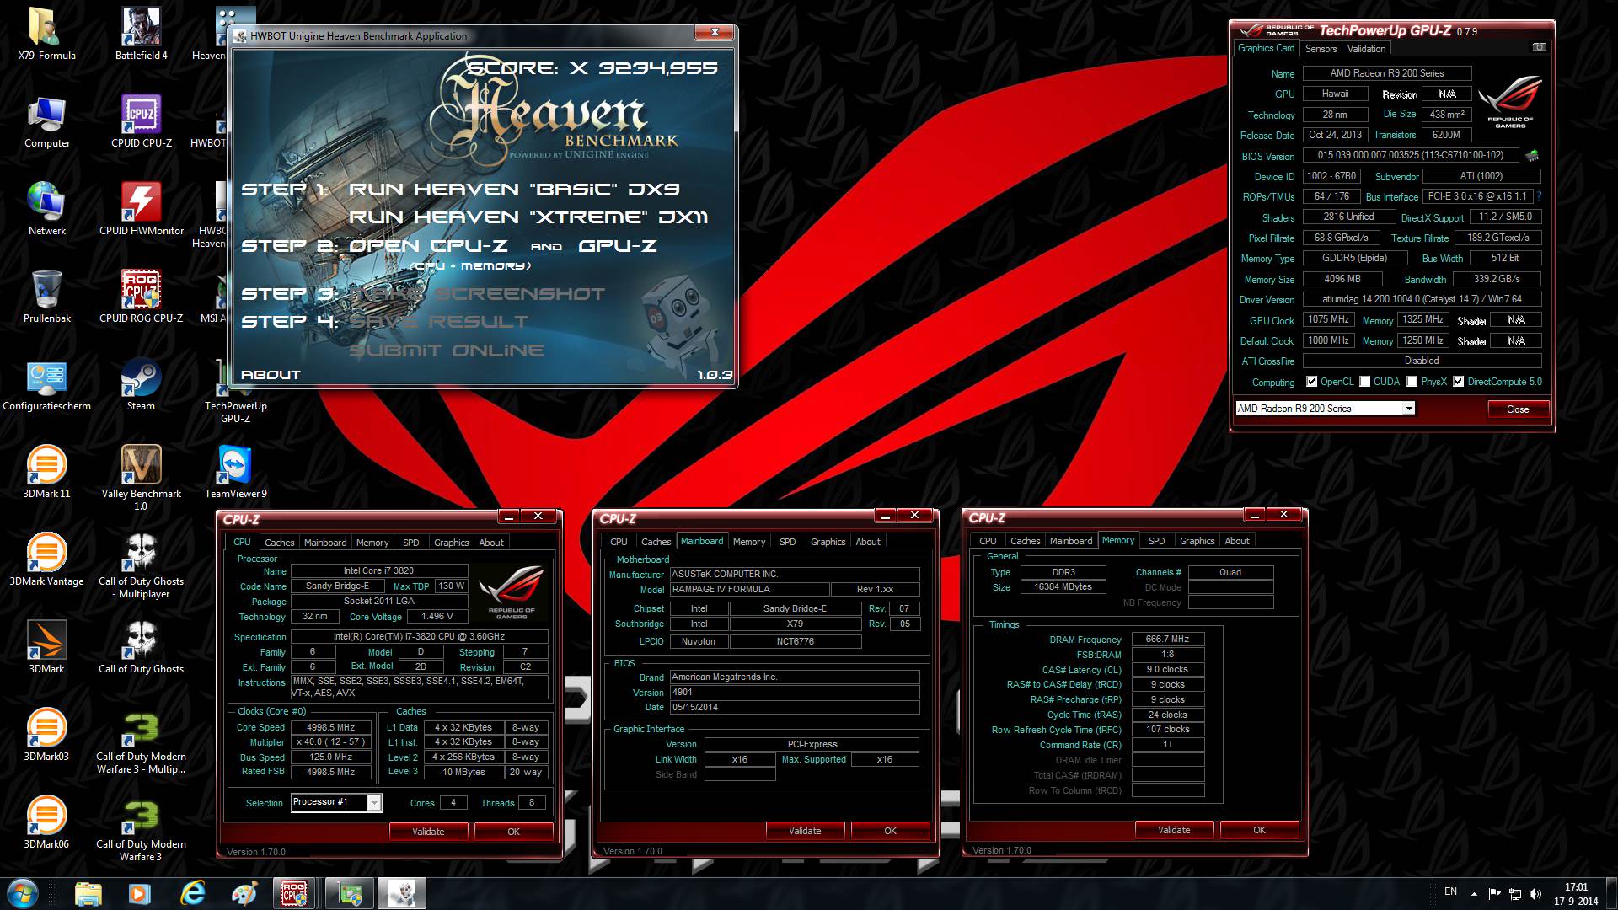Launch Steam desktop shortcut

point(141,385)
